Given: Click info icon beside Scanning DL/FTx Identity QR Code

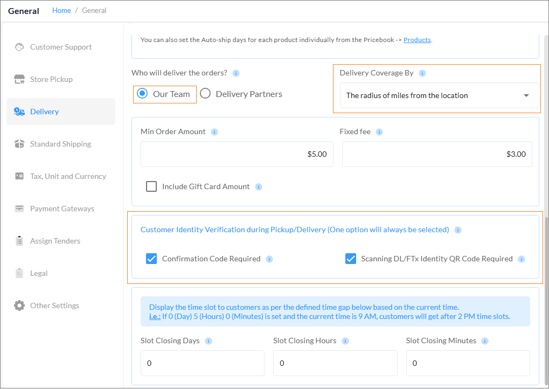Looking at the screenshot, I should pos(522,259).
